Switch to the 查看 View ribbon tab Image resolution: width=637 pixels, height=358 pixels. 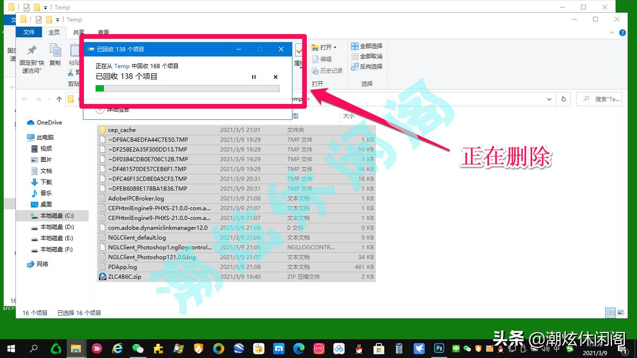tap(104, 32)
